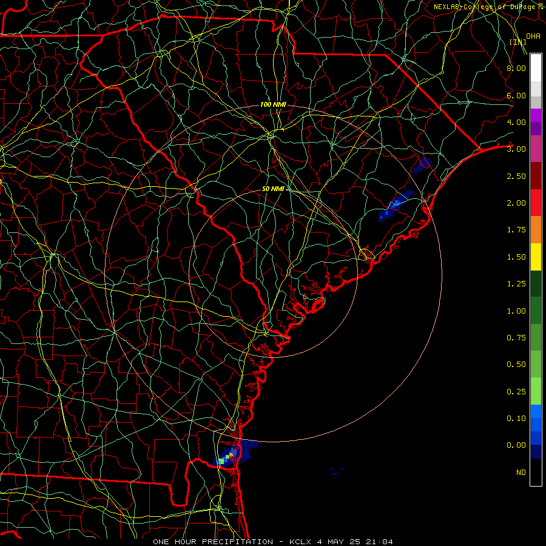This screenshot has height=546, width=546.
Task: Click the 100 NMI range ring label
Action: tap(273, 104)
